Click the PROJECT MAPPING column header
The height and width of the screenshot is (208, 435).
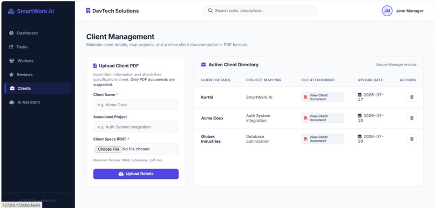[x=263, y=80]
